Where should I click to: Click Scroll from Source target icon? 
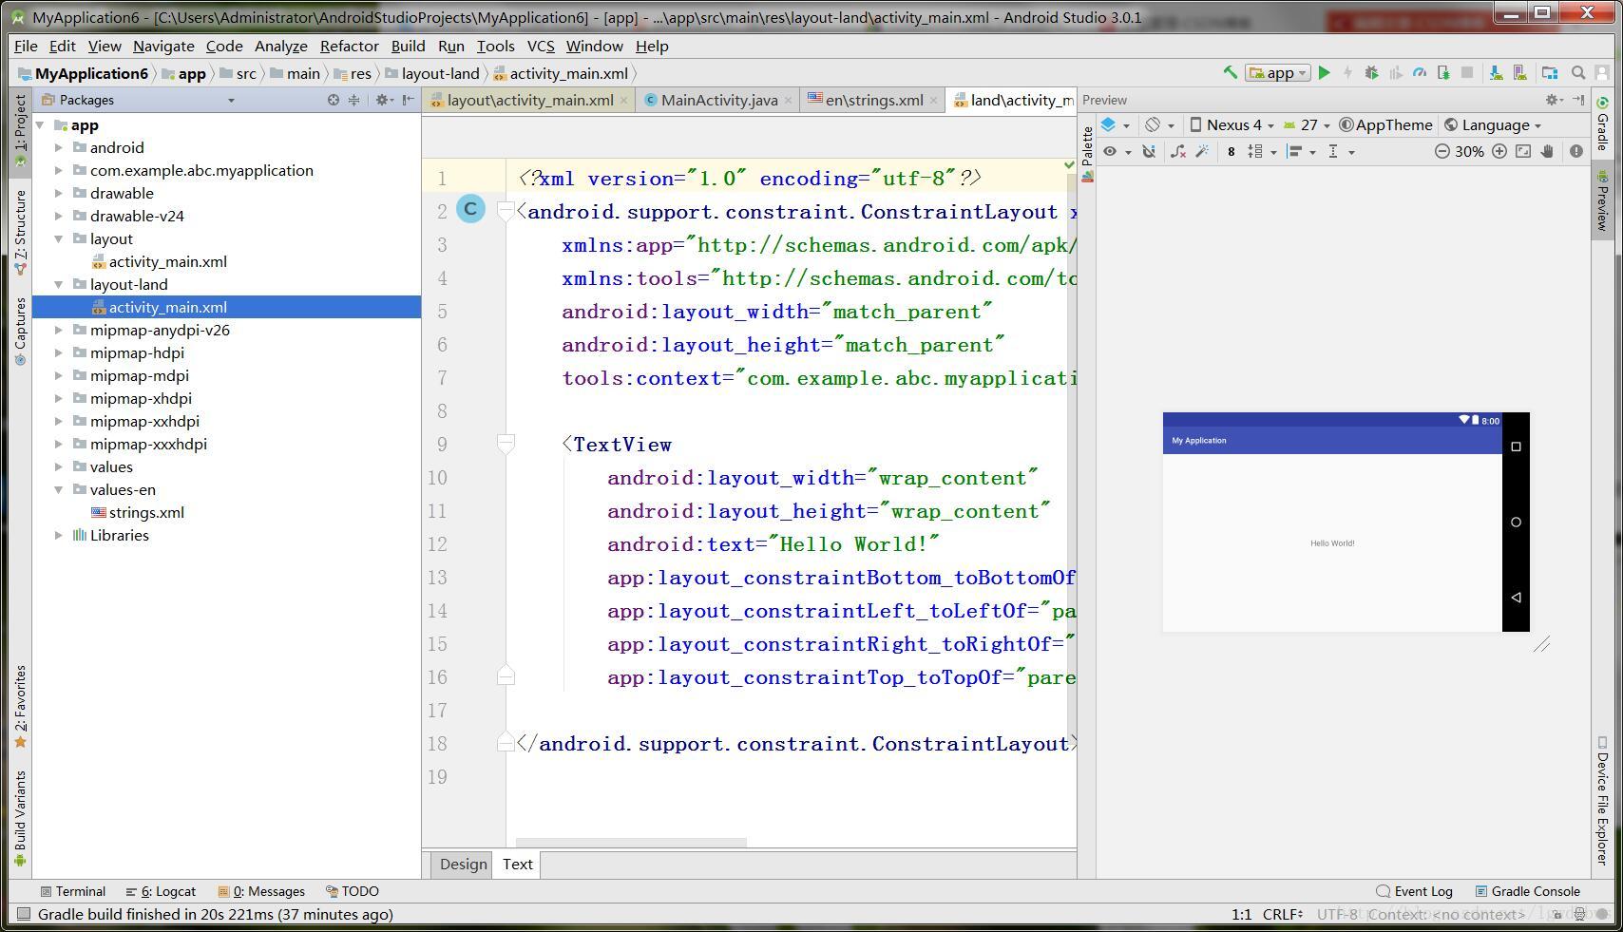[x=334, y=100]
